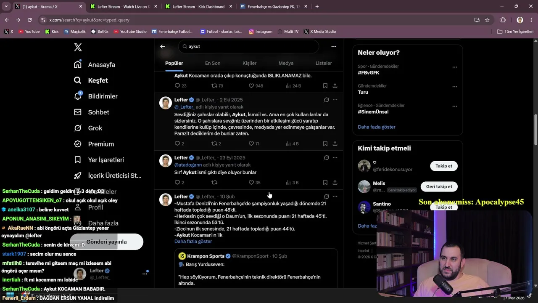538x303 pixels.
Task: Open the #SinemÜnsal trend
Action: coord(373,112)
